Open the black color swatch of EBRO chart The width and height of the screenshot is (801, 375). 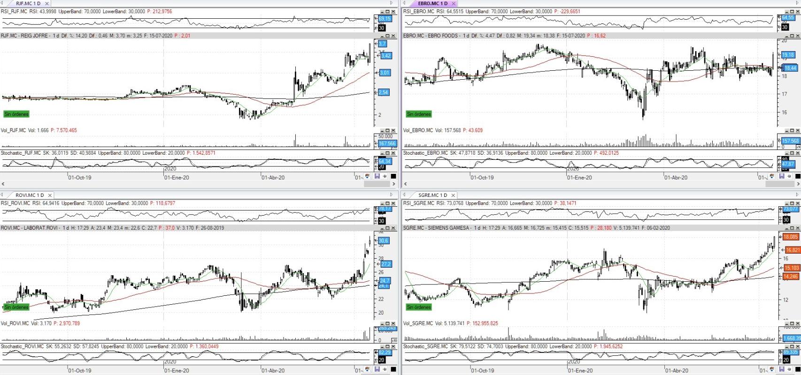pyautogui.click(x=798, y=176)
